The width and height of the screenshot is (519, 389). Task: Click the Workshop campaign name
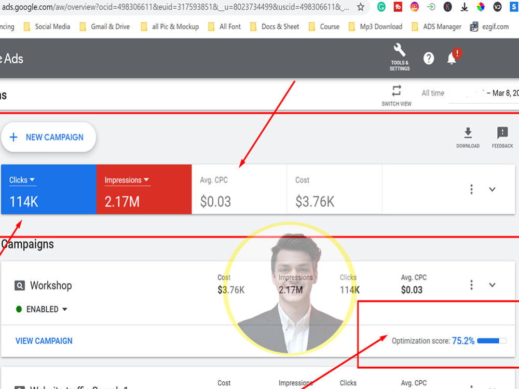coord(51,285)
